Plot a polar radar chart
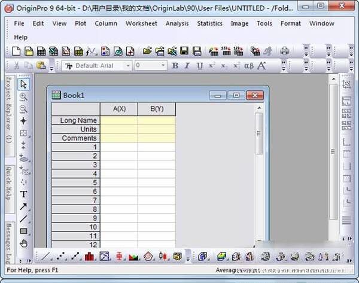The image size is (359, 283). click(x=148, y=256)
